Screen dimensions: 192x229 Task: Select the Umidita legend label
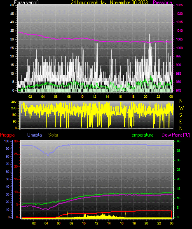[x=35, y=135]
